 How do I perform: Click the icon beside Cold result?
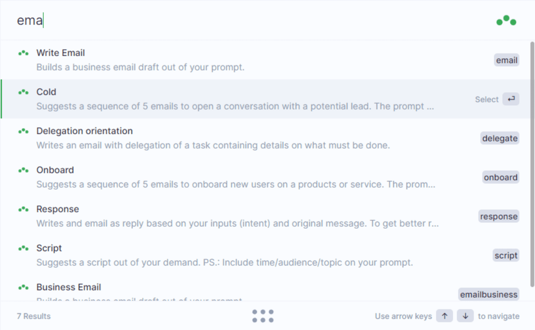point(24,92)
